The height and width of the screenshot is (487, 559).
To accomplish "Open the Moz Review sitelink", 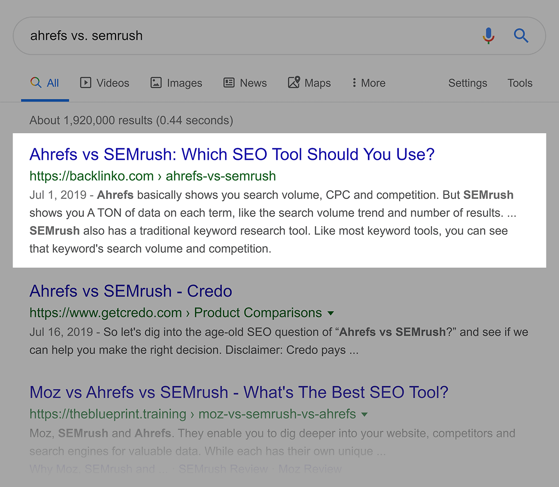I will click(310, 469).
